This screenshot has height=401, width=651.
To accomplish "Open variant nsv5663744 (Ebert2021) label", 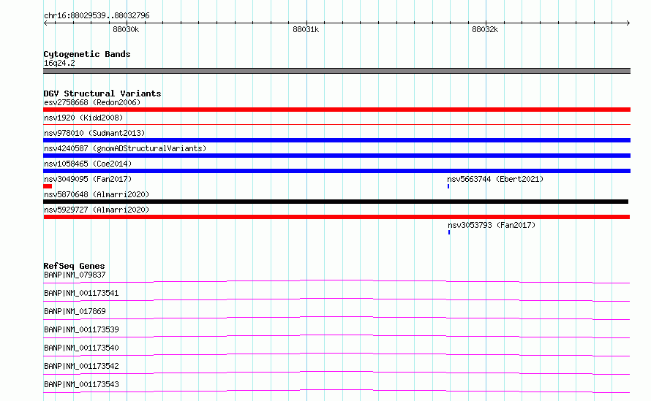I will click(495, 179).
